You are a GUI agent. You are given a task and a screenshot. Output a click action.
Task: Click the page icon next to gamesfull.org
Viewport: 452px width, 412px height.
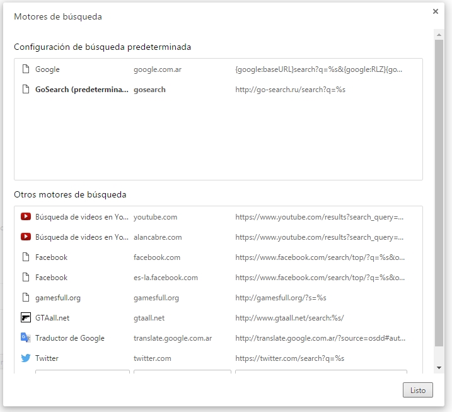(26, 297)
